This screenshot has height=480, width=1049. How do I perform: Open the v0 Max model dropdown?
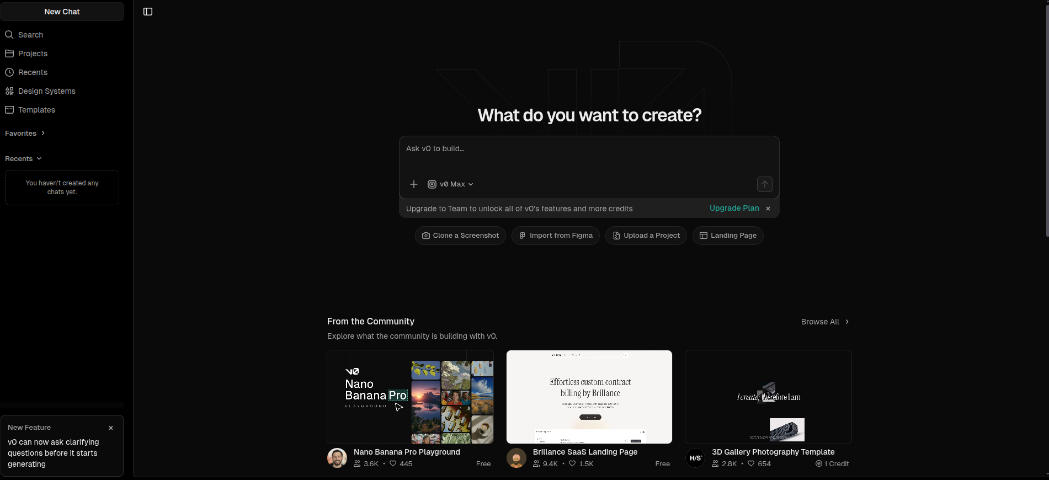[451, 184]
